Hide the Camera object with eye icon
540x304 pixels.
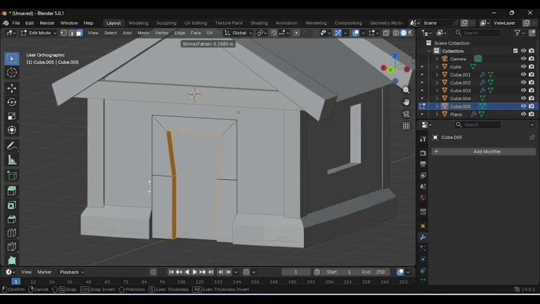click(524, 59)
